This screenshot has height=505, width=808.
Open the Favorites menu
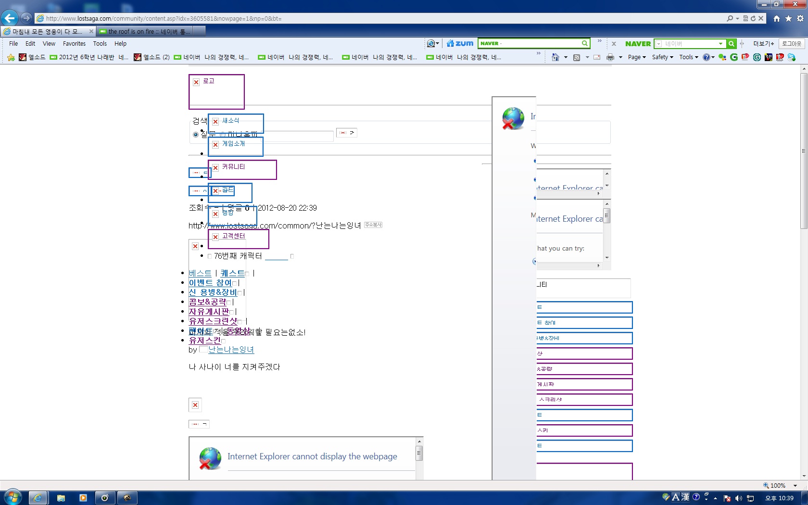(x=74, y=44)
